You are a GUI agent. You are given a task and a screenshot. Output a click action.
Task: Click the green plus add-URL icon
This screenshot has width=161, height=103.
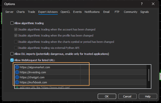17,87
